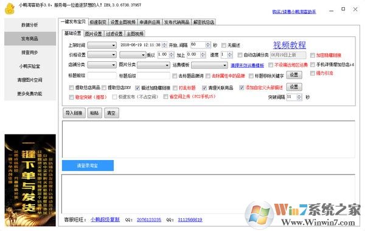The image size is (365, 231).
Task: Click 设置 button beside 添加自定义头部描述
Action: click(294, 87)
